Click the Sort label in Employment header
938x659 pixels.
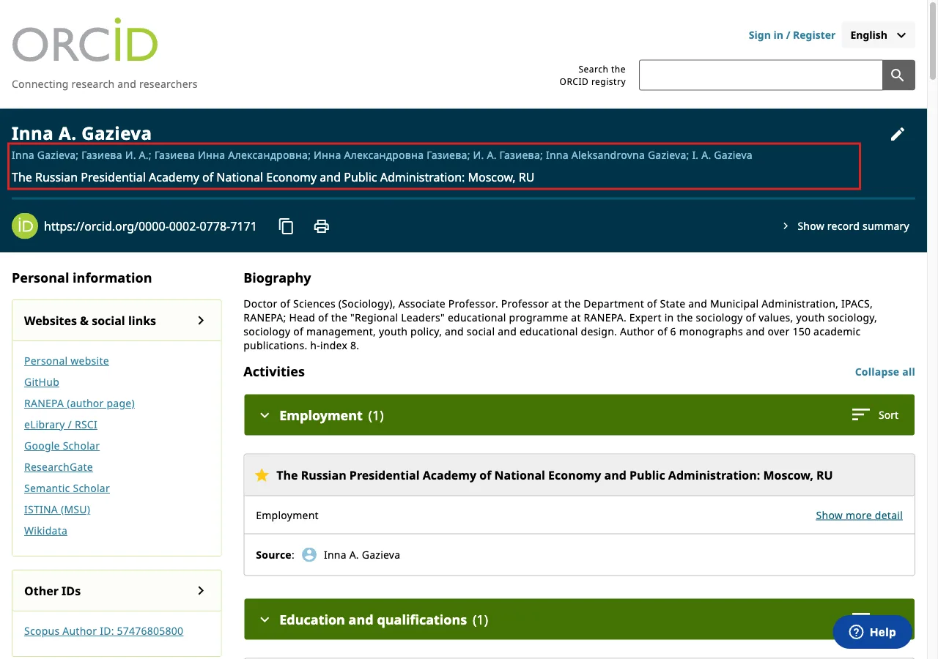pyautogui.click(x=888, y=415)
